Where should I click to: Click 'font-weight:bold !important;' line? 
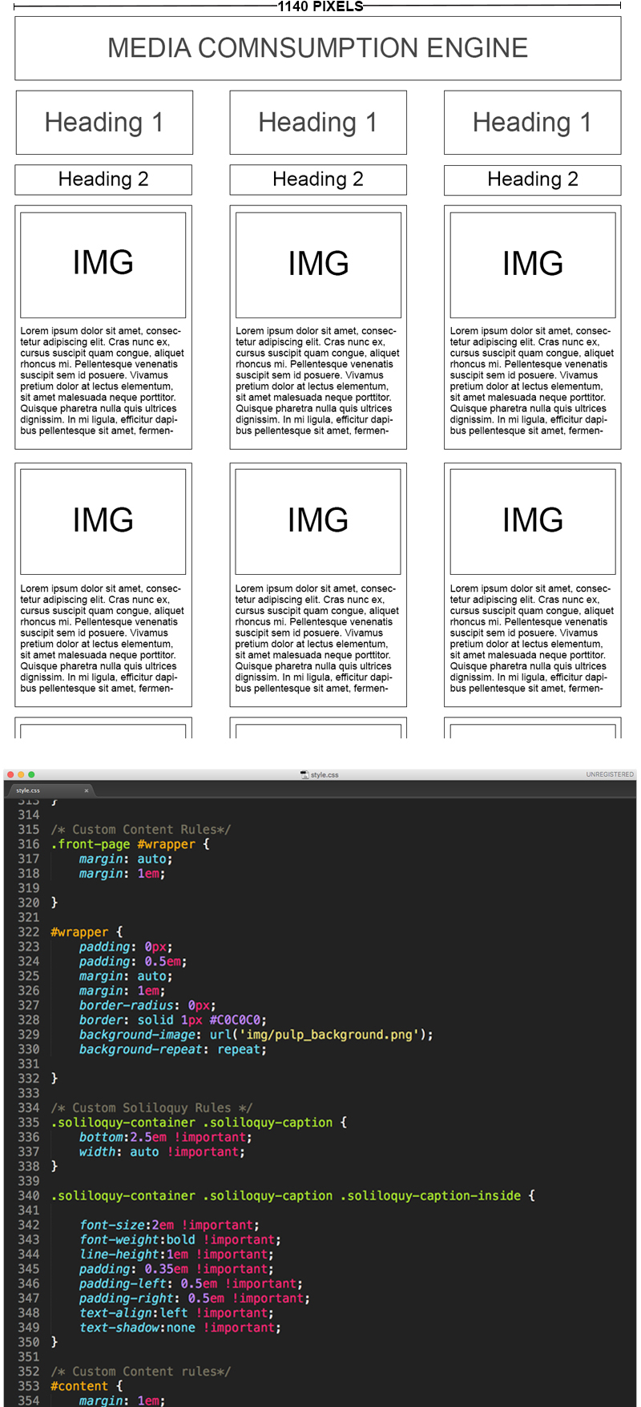[180, 1239]
